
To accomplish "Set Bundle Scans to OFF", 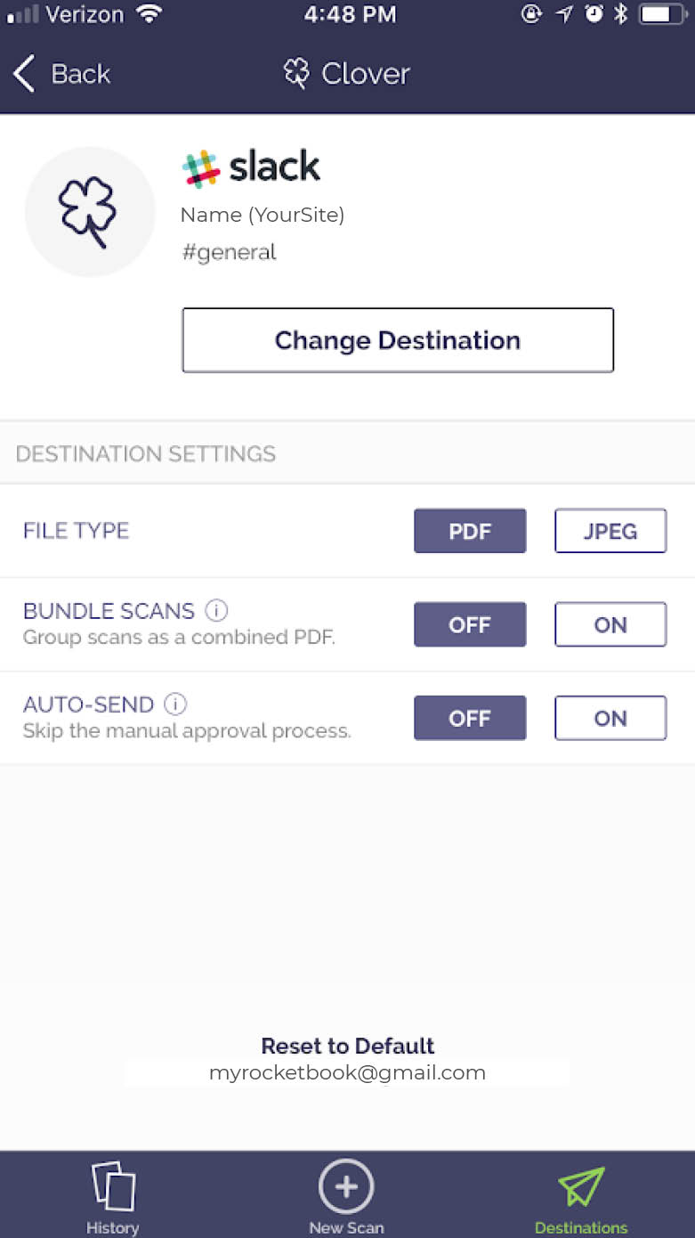I will [x=470, y=624].
